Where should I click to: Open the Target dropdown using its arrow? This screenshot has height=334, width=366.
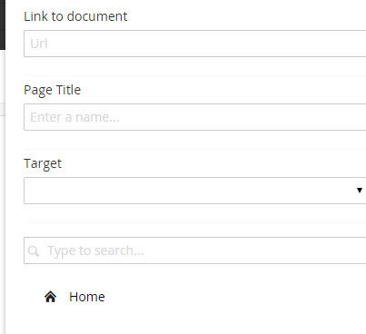[x=360, y=191]
